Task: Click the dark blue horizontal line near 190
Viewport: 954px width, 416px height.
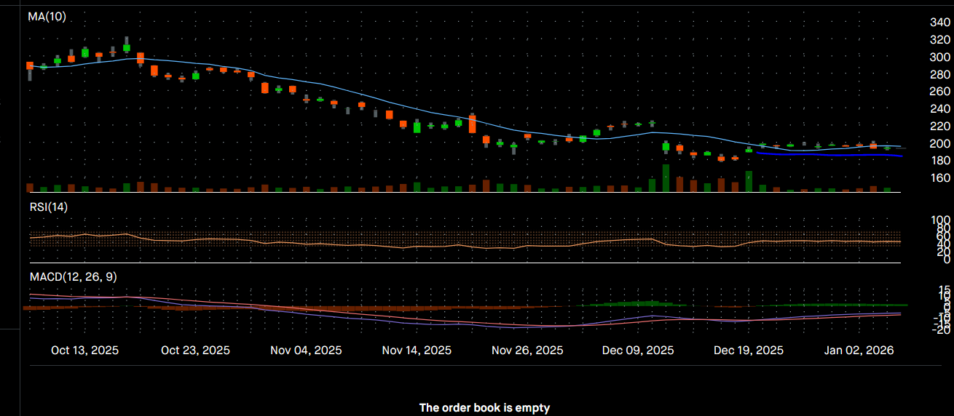Action: tap(830, 154)
